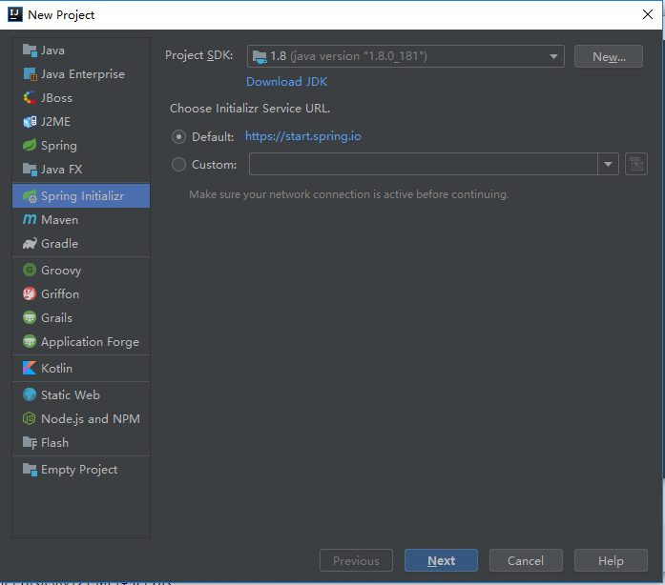Click the custom URL import icon button
This screenshot has height=585, width=665.
tap(636, 164)
